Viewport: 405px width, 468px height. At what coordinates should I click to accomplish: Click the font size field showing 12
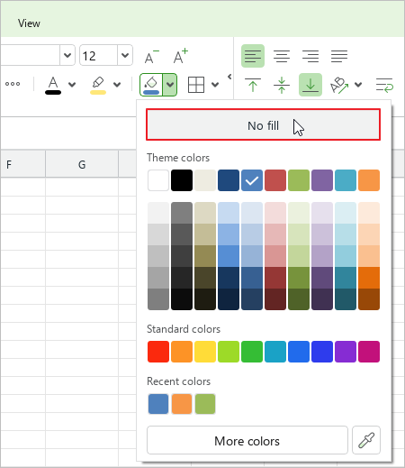(98, 55)
